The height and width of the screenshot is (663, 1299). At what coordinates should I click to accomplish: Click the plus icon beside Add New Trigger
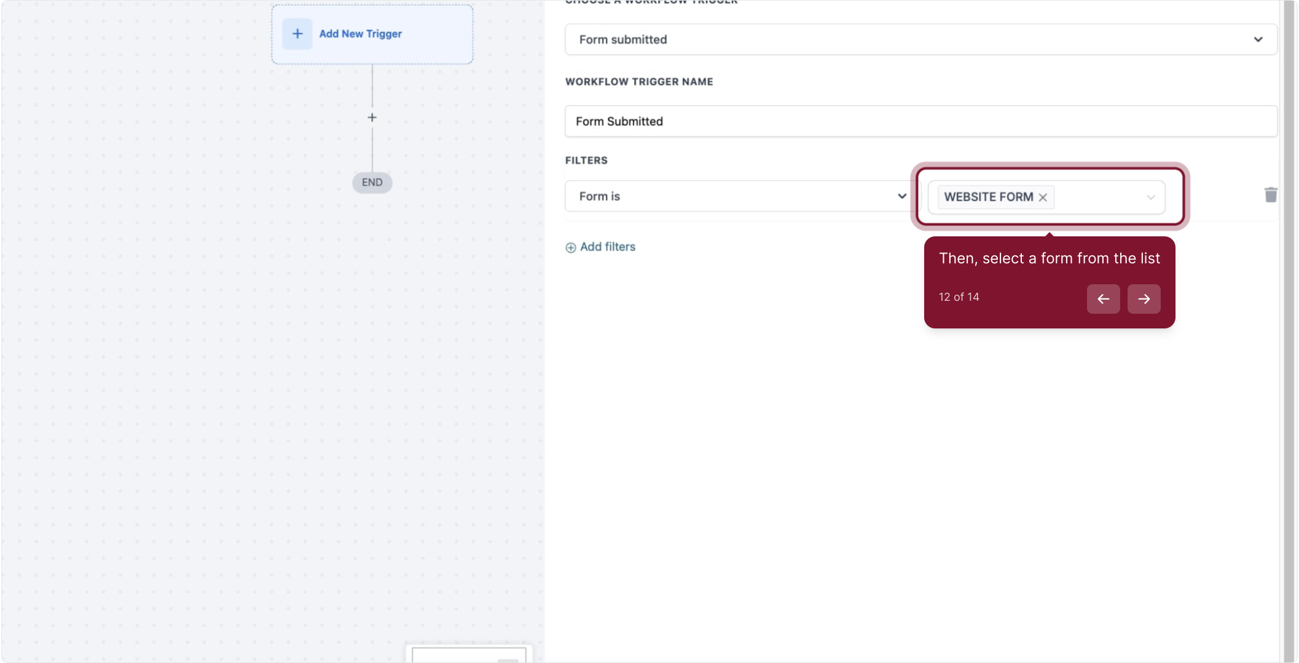click(297, 34)
